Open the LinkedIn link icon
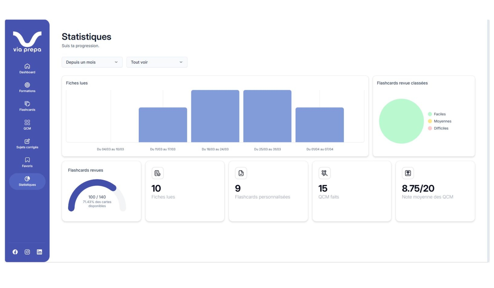Screen dimensions: 494x288 tap(39, 252)
